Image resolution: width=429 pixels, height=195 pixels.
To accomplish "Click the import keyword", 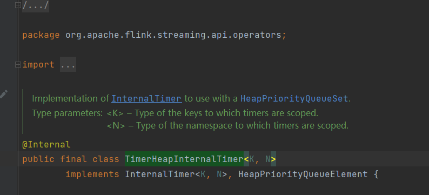I will (x=38, y=65).
